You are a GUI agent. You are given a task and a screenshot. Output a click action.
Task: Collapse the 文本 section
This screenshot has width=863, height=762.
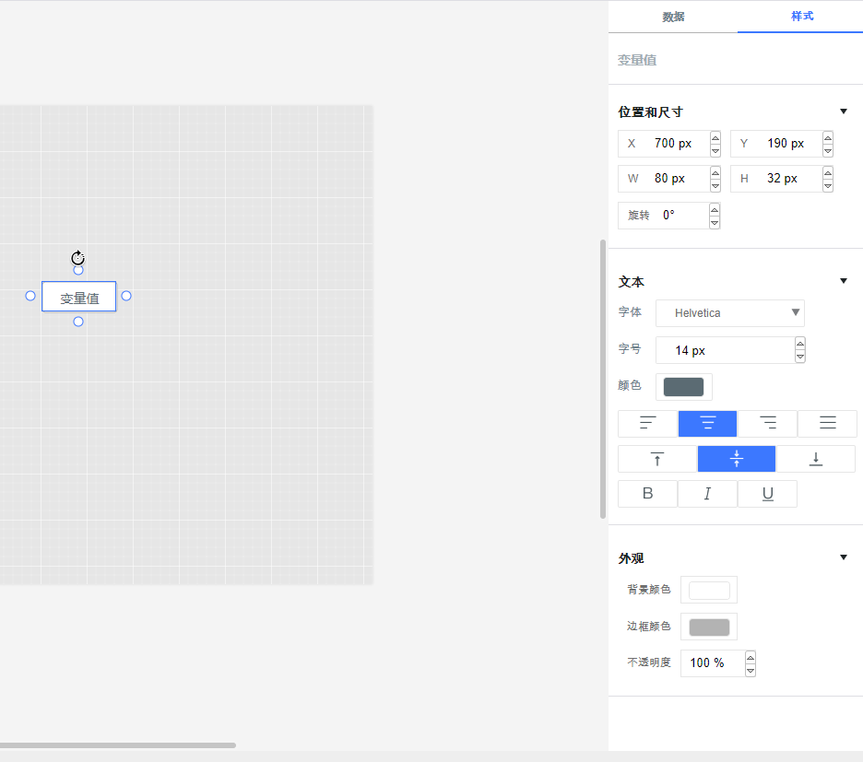[x=844, y=281]
